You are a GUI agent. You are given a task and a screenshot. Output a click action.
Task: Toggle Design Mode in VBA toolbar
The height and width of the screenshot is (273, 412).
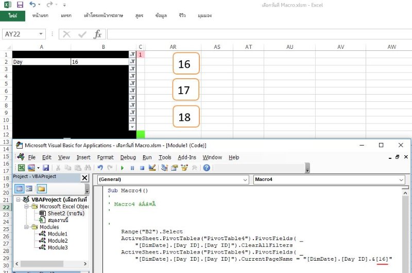click(152, 168)
